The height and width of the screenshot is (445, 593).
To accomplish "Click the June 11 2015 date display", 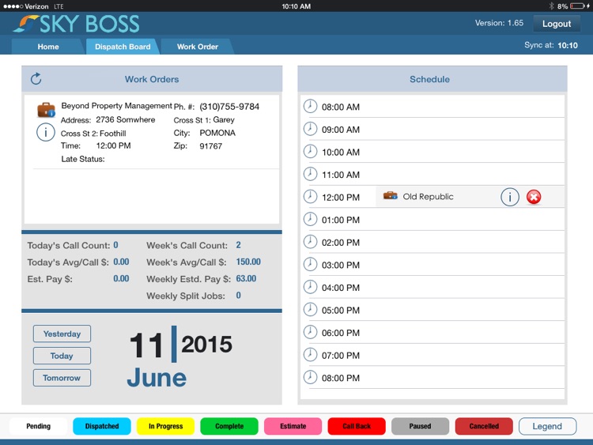I will point(181,356).
